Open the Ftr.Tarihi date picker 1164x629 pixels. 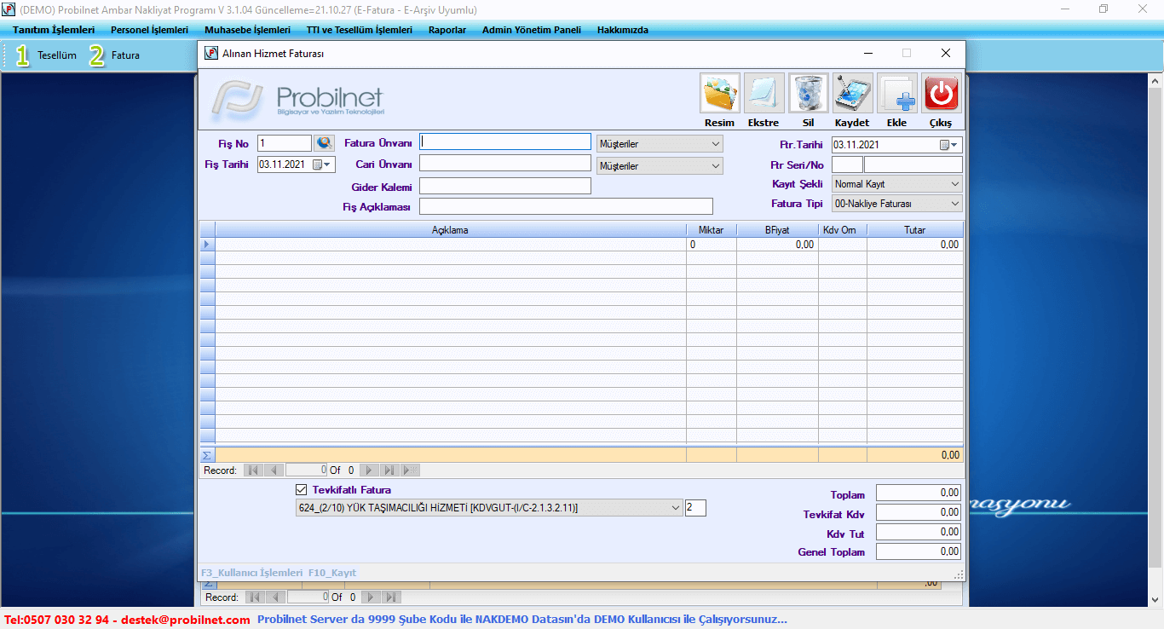click(x=948, y=145)
